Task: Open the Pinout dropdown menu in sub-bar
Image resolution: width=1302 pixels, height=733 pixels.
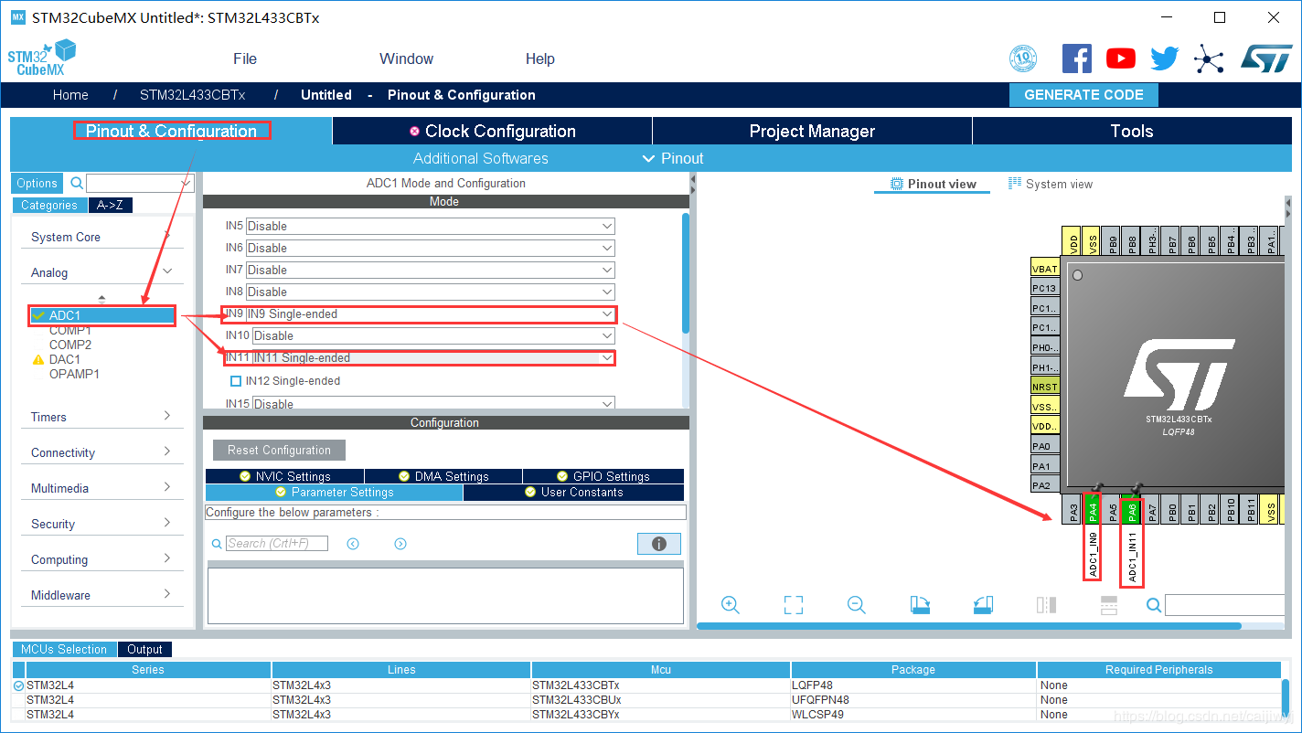Action: point(673,158)
